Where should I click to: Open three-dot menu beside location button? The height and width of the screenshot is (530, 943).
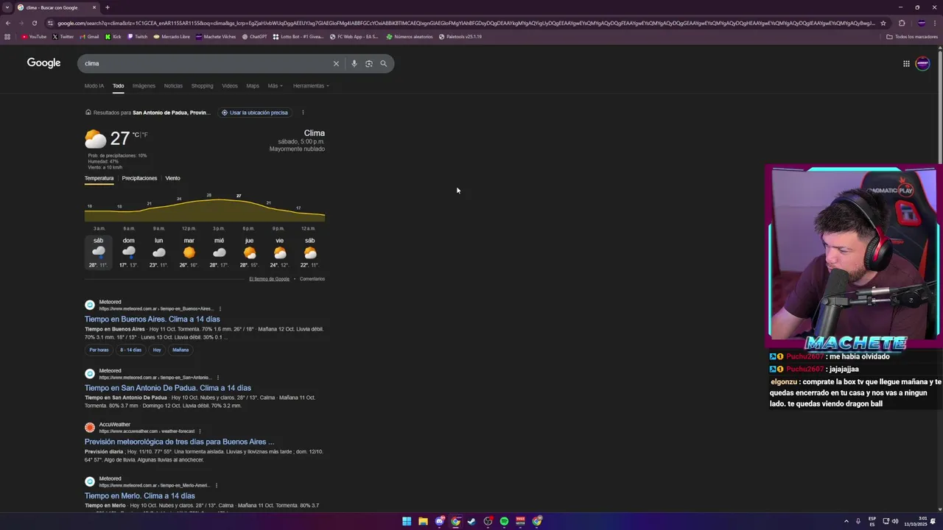(x=303, y=113)
